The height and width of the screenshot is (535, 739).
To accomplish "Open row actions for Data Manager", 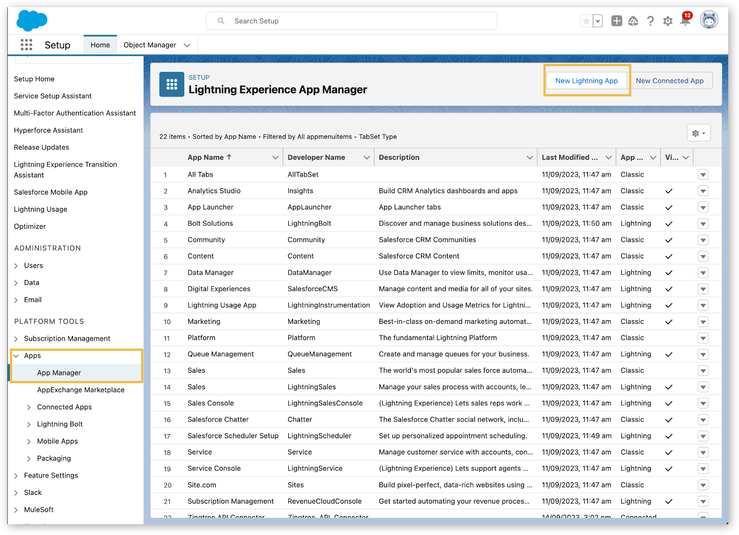I will pos(703,272).
